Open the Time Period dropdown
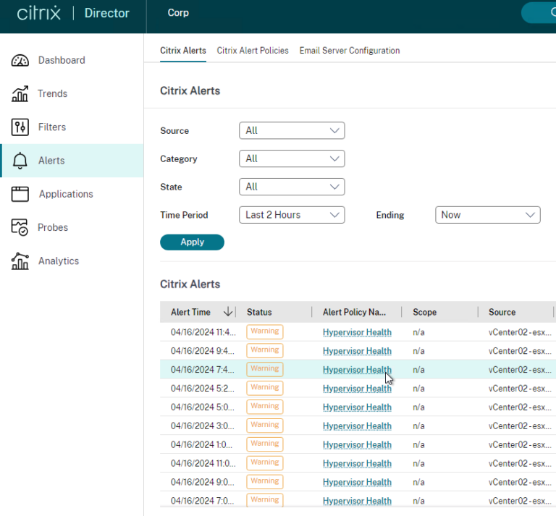This screenshot has width=556, height=516. tap(292, 215)
